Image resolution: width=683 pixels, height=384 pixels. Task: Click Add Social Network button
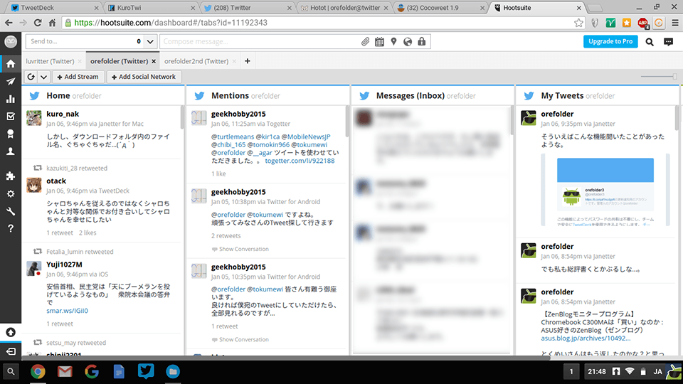(144, 77)
